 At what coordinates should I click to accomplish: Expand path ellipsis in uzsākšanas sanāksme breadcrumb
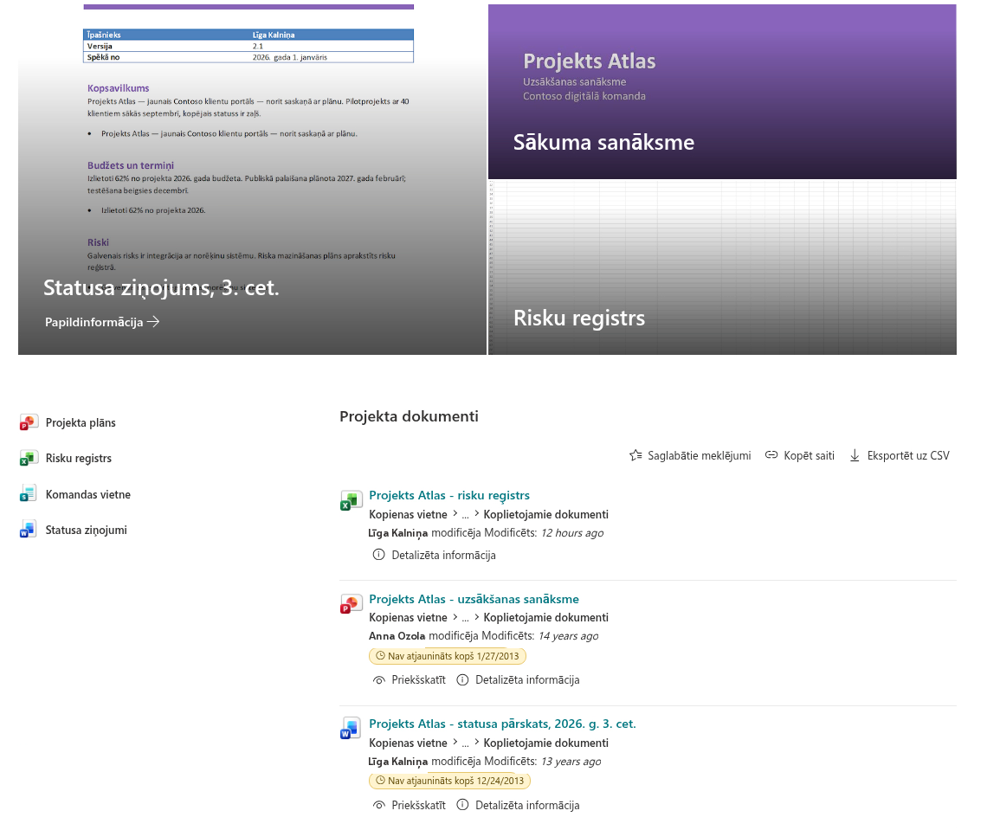465,618
